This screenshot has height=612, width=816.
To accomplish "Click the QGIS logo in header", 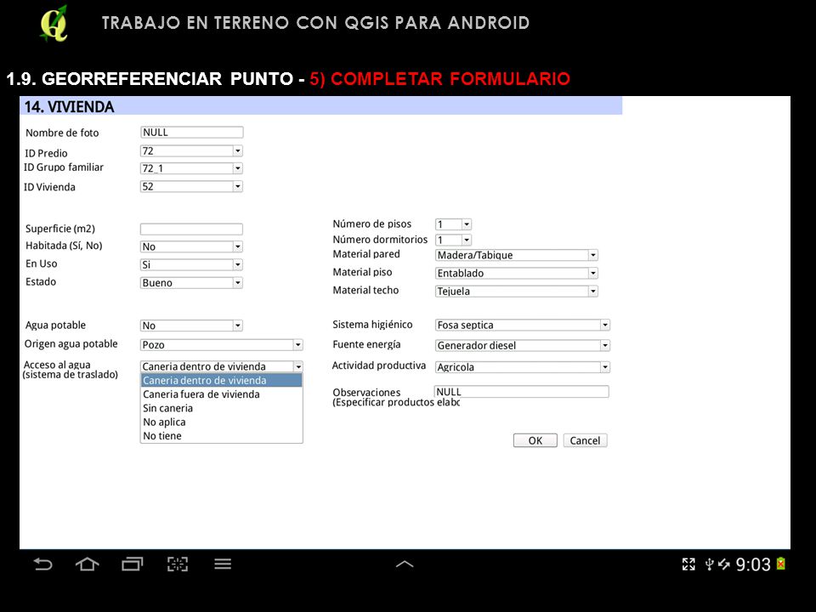I will [54, 24].
